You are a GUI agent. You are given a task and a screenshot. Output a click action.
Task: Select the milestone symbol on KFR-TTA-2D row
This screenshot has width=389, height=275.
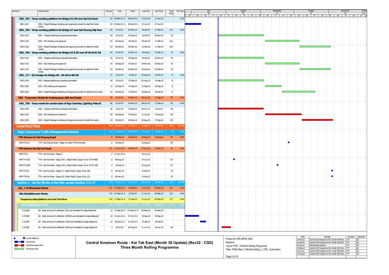tap(332, 176)
